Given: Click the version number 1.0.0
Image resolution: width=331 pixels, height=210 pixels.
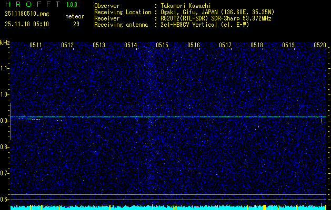Looking at the screenshot, I should 72,5.
